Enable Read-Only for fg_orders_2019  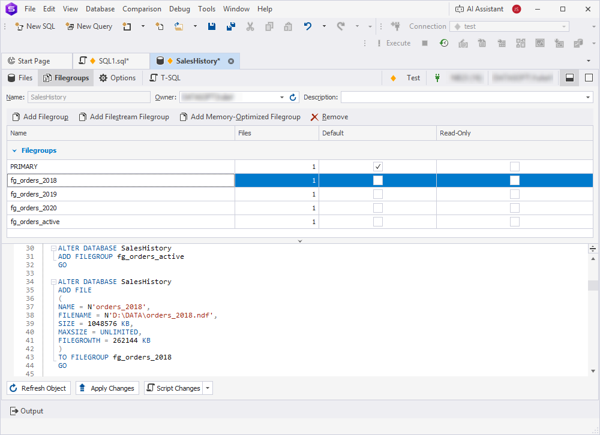coord(514,194)
